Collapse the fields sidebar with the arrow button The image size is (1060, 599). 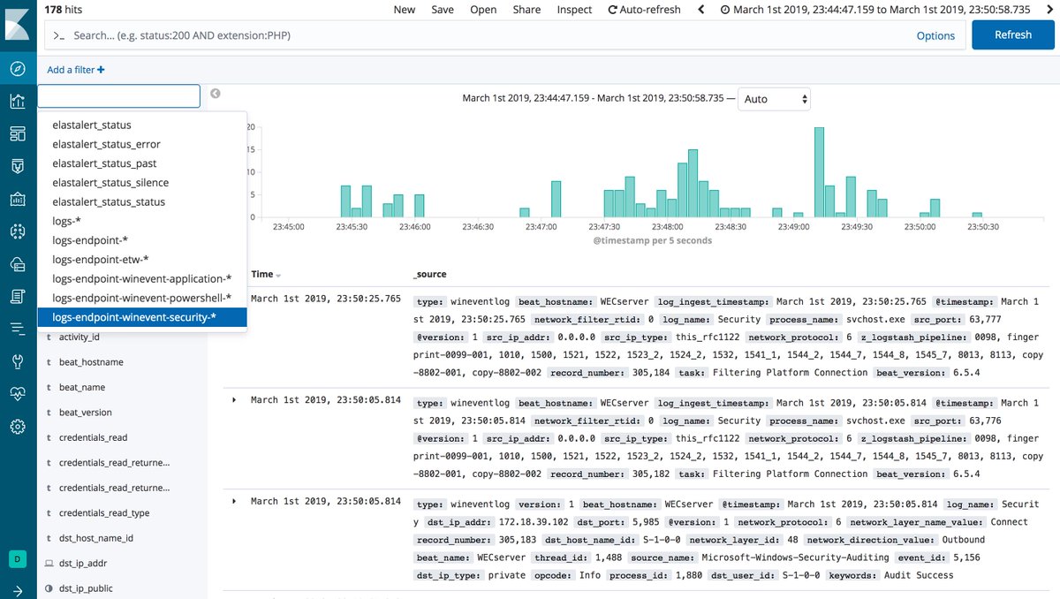(215, 94)
